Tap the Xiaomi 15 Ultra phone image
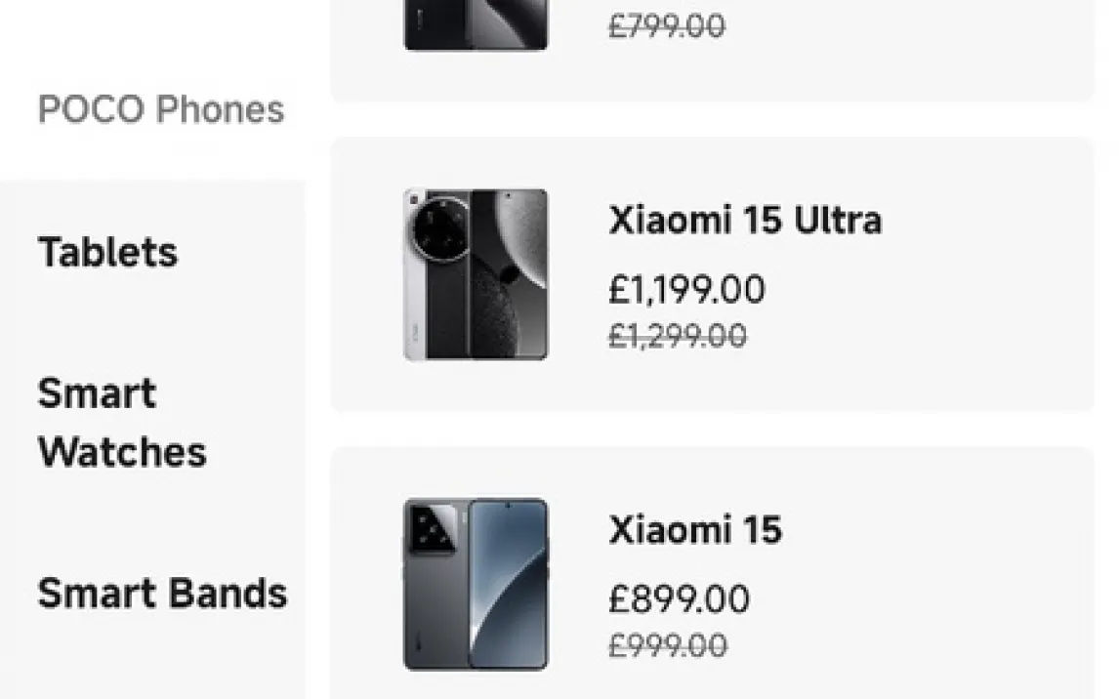This screenshot has height=699, width=1119. [476, 274]
